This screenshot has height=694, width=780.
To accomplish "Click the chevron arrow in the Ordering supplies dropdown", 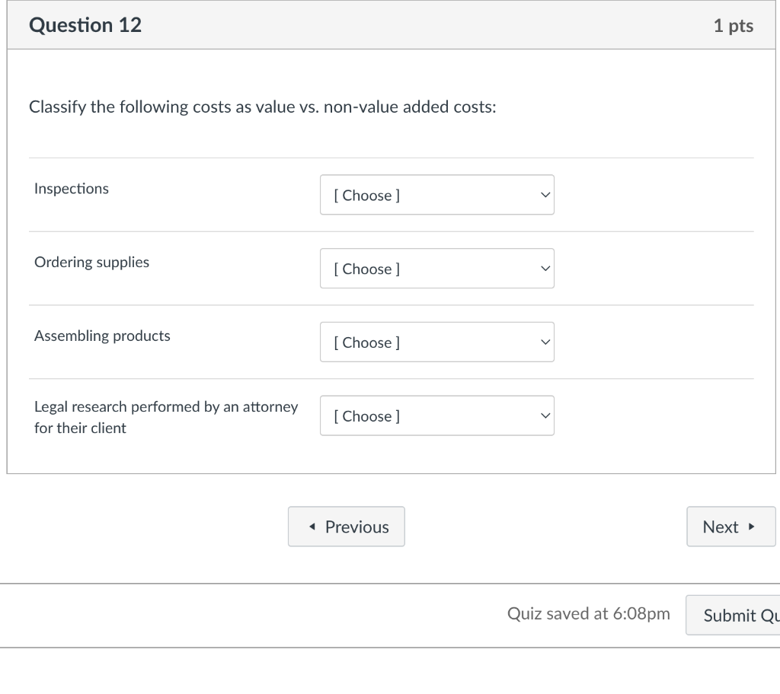I will (x=544, y=269).
